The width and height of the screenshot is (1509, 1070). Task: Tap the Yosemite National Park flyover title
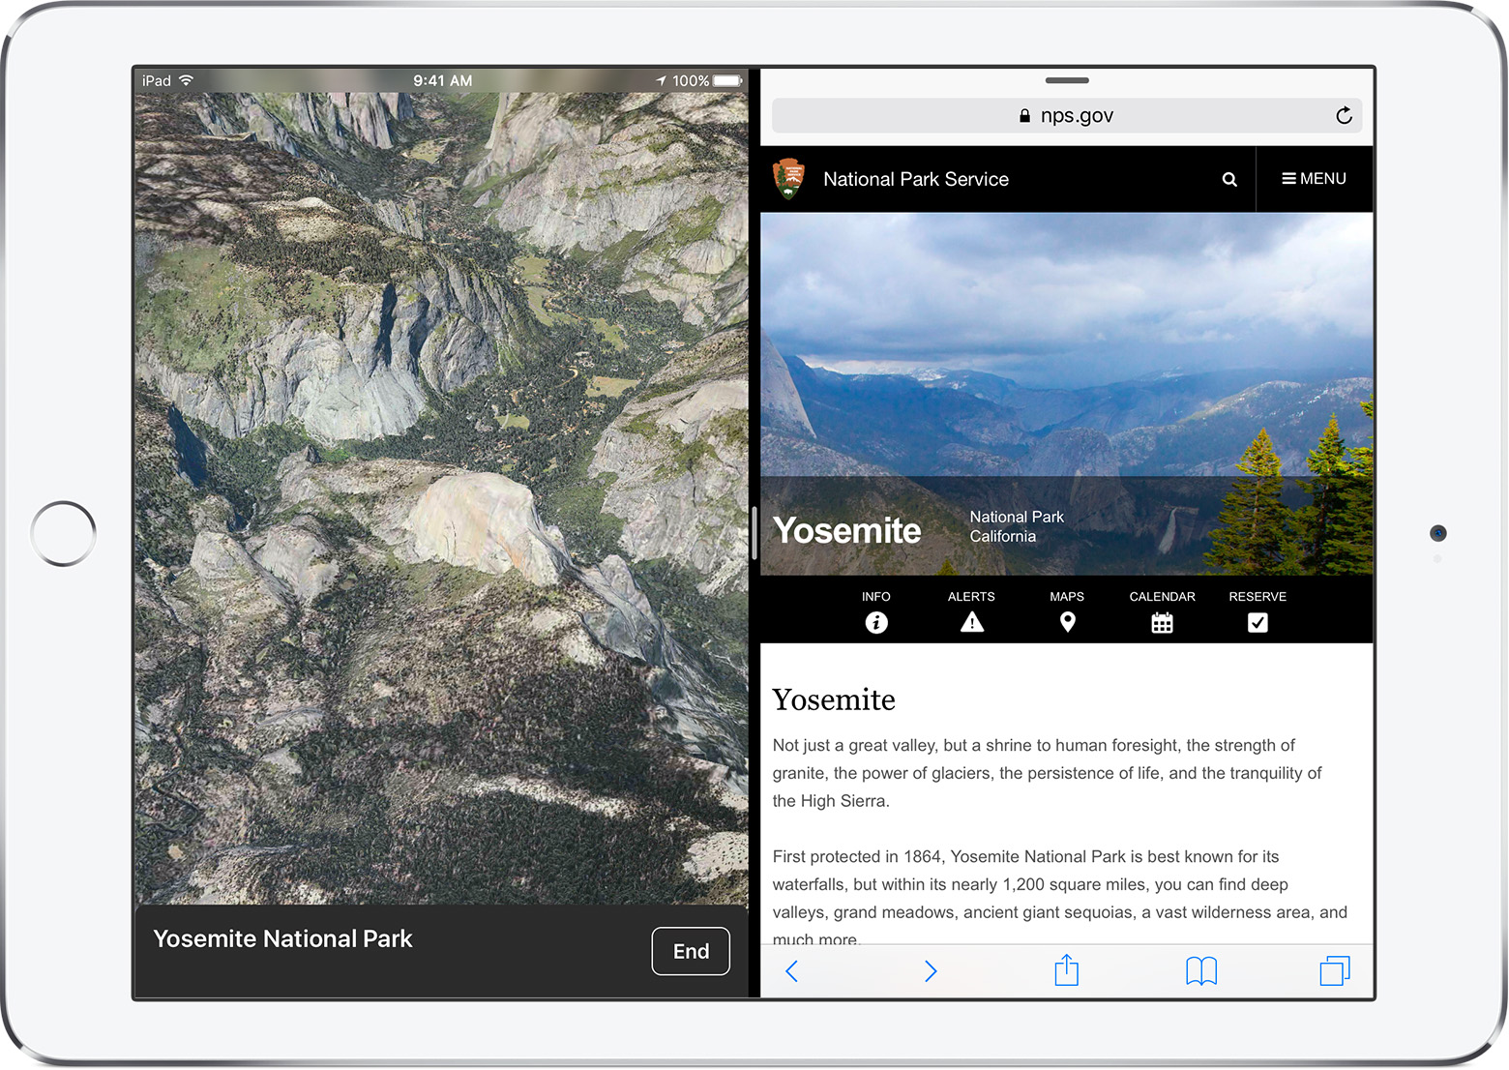coord(282,939)
